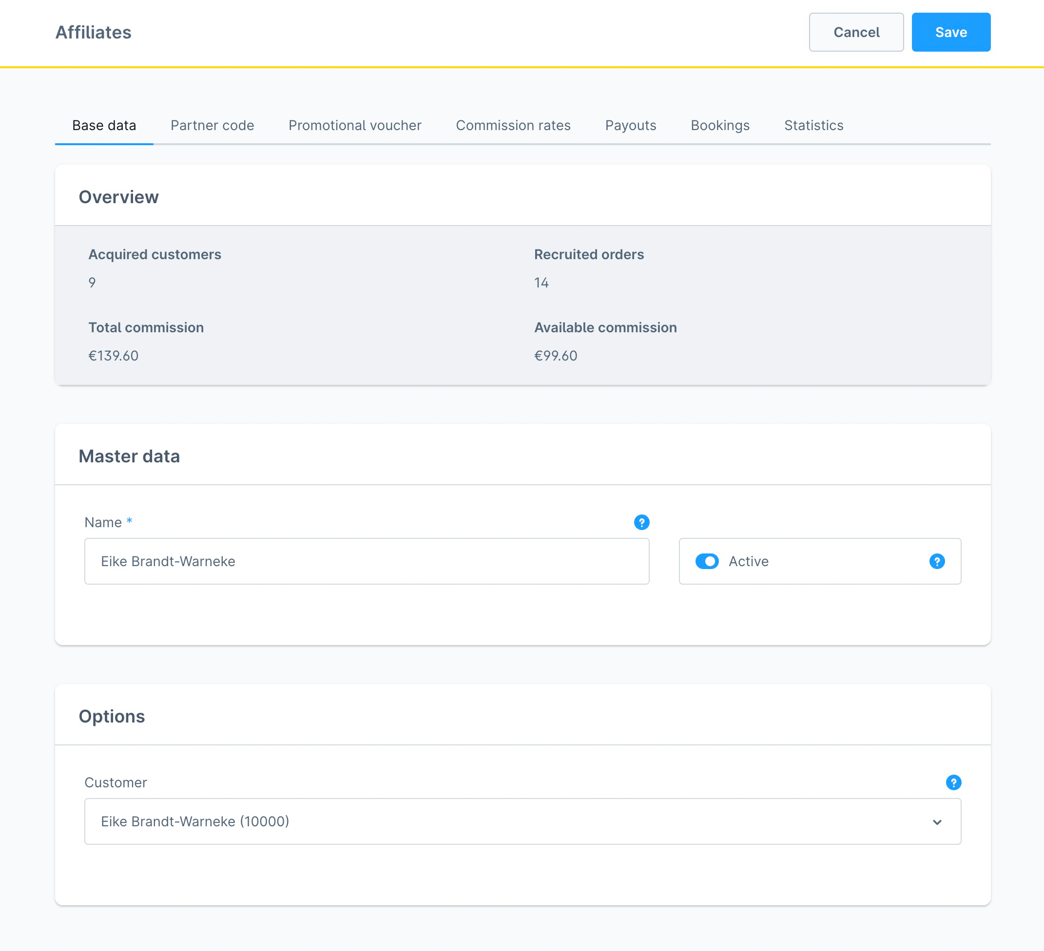Viewport: 1044px width, 951px height.
Task: Switch to the Partner code tab
Action: point(213,125)
